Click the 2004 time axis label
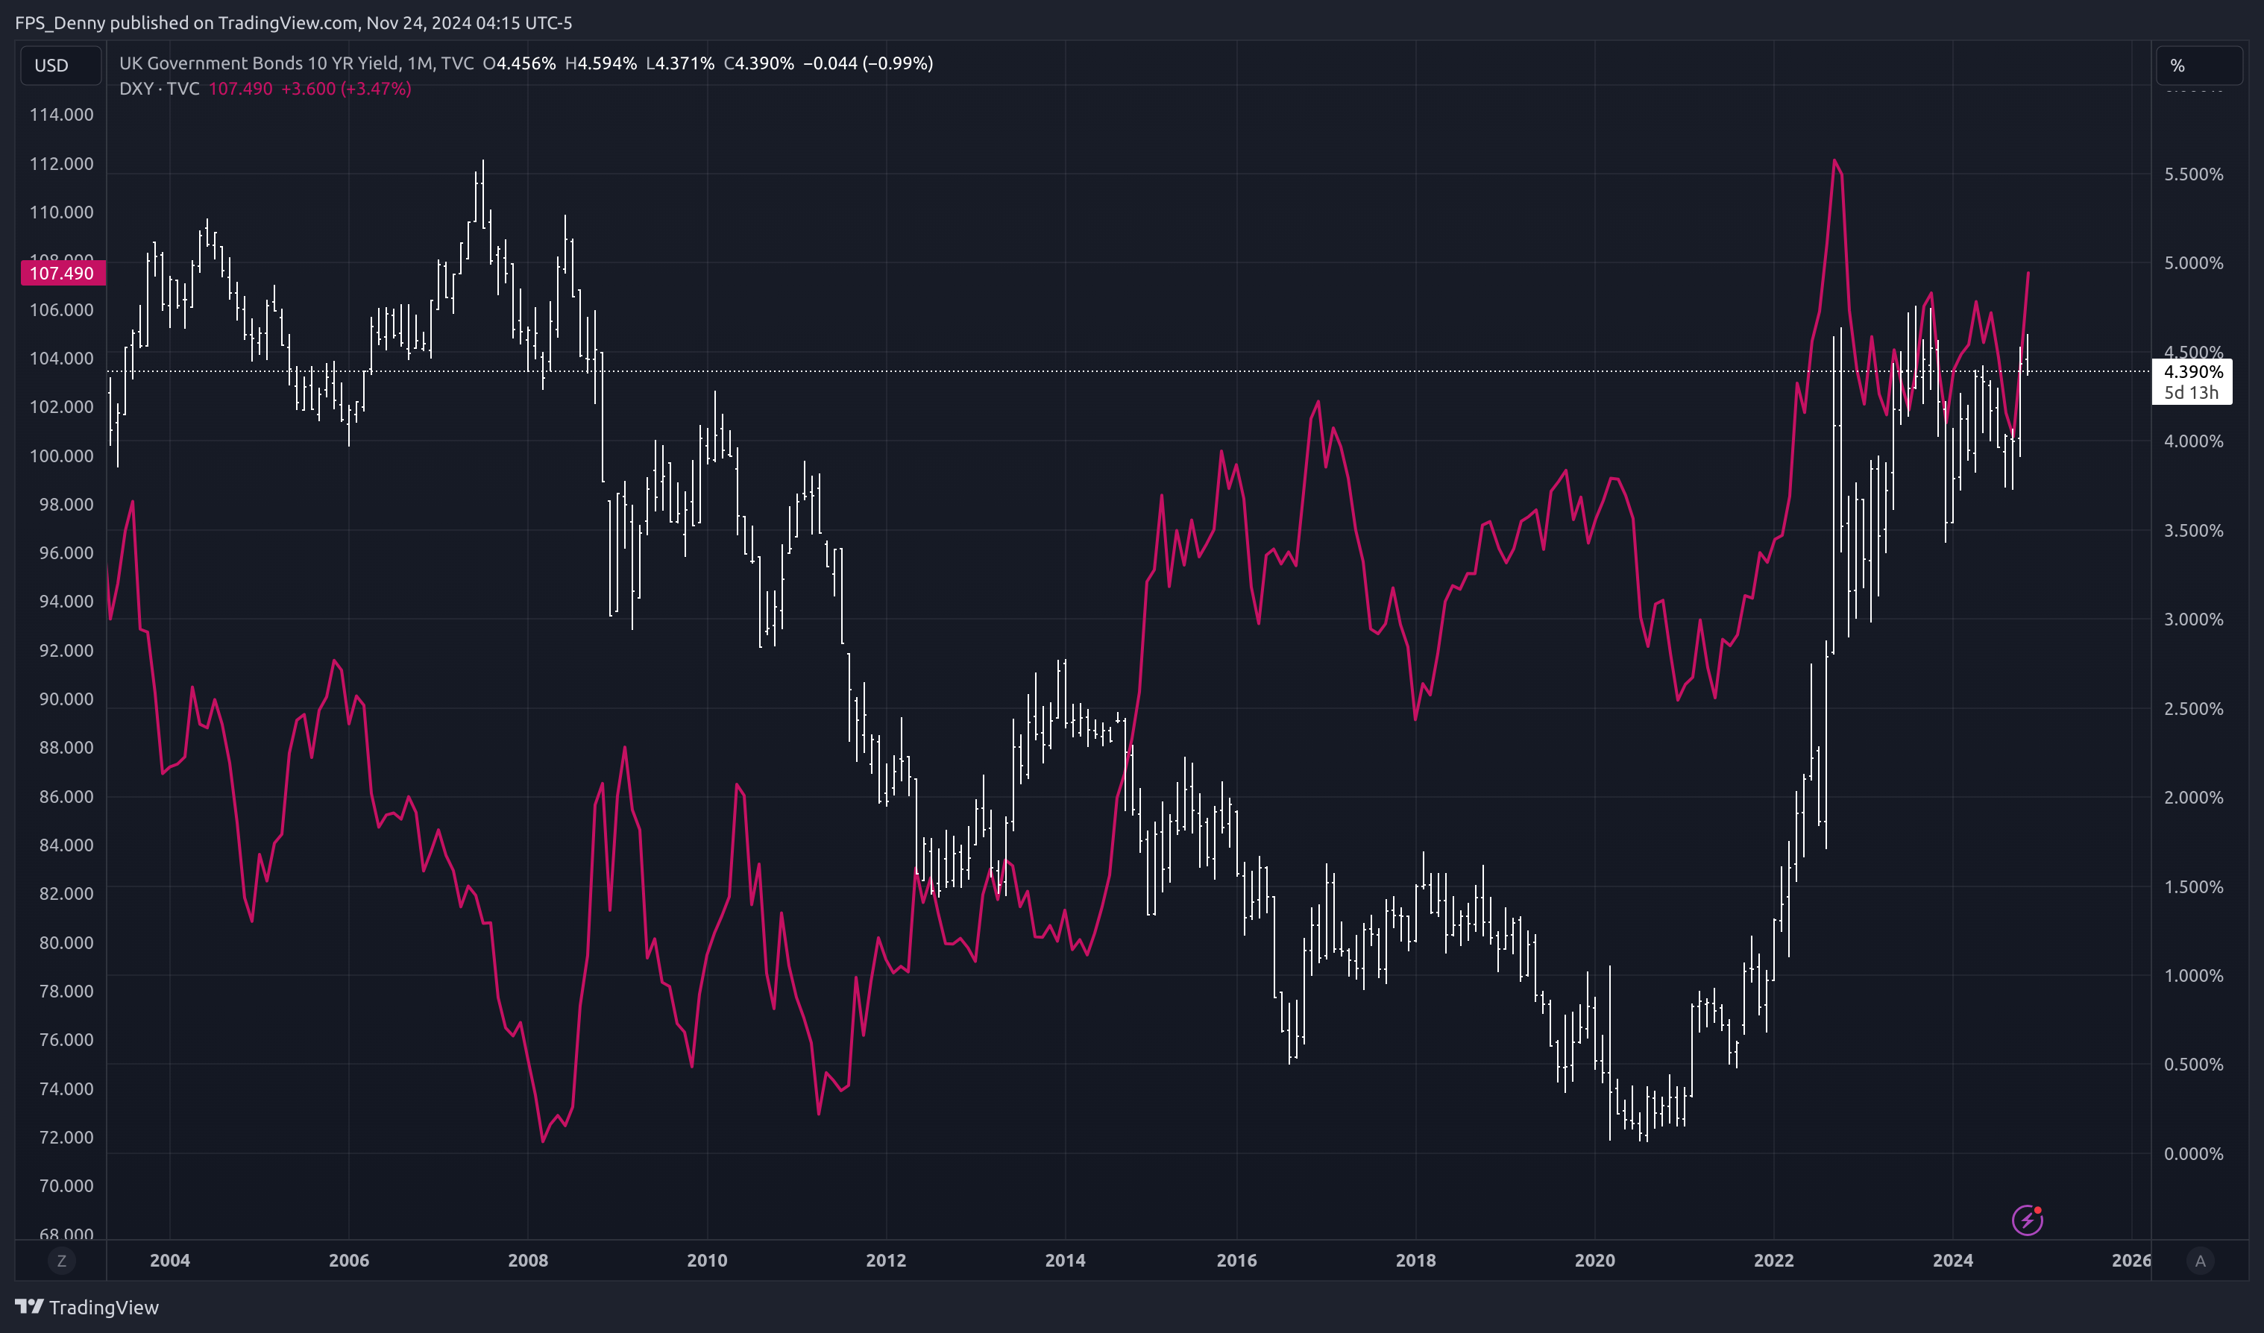The image size is (2264, 1333). click(170, 1260)
